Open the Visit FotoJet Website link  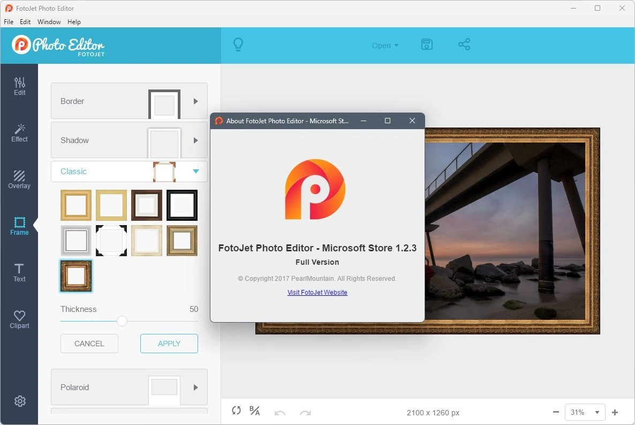pos(317,293)
